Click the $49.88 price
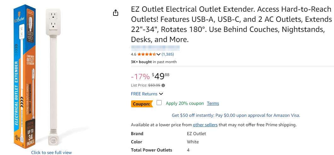This screenshot has height=155, width=334. pos(160,76)
